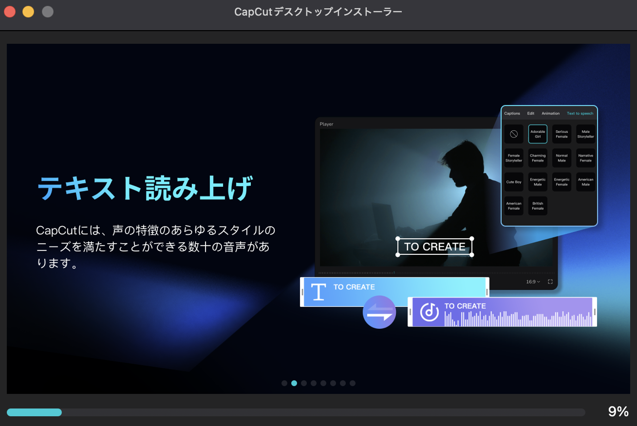
Task: Select the Charming Female voice tile
Action: tap(538, 158)
